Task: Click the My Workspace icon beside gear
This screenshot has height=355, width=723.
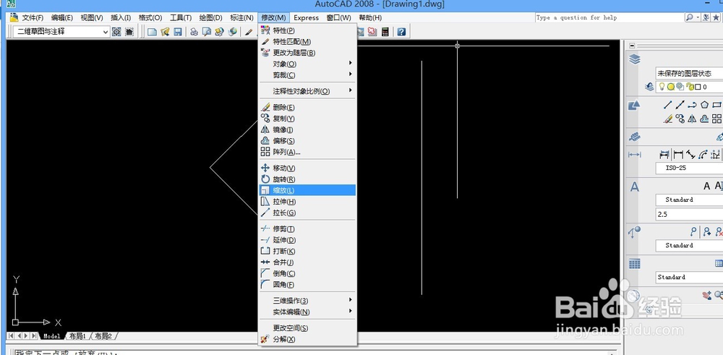Action: pos(129,32)
